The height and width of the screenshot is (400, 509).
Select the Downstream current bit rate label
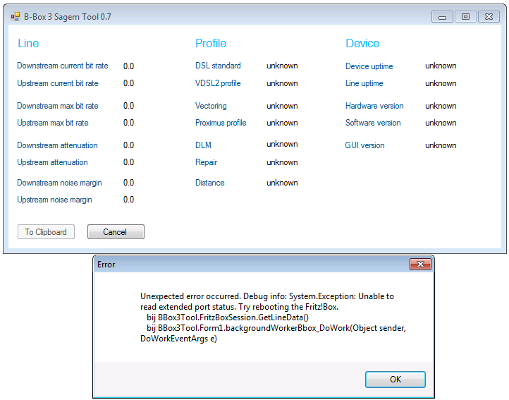(x=63, y=66)
